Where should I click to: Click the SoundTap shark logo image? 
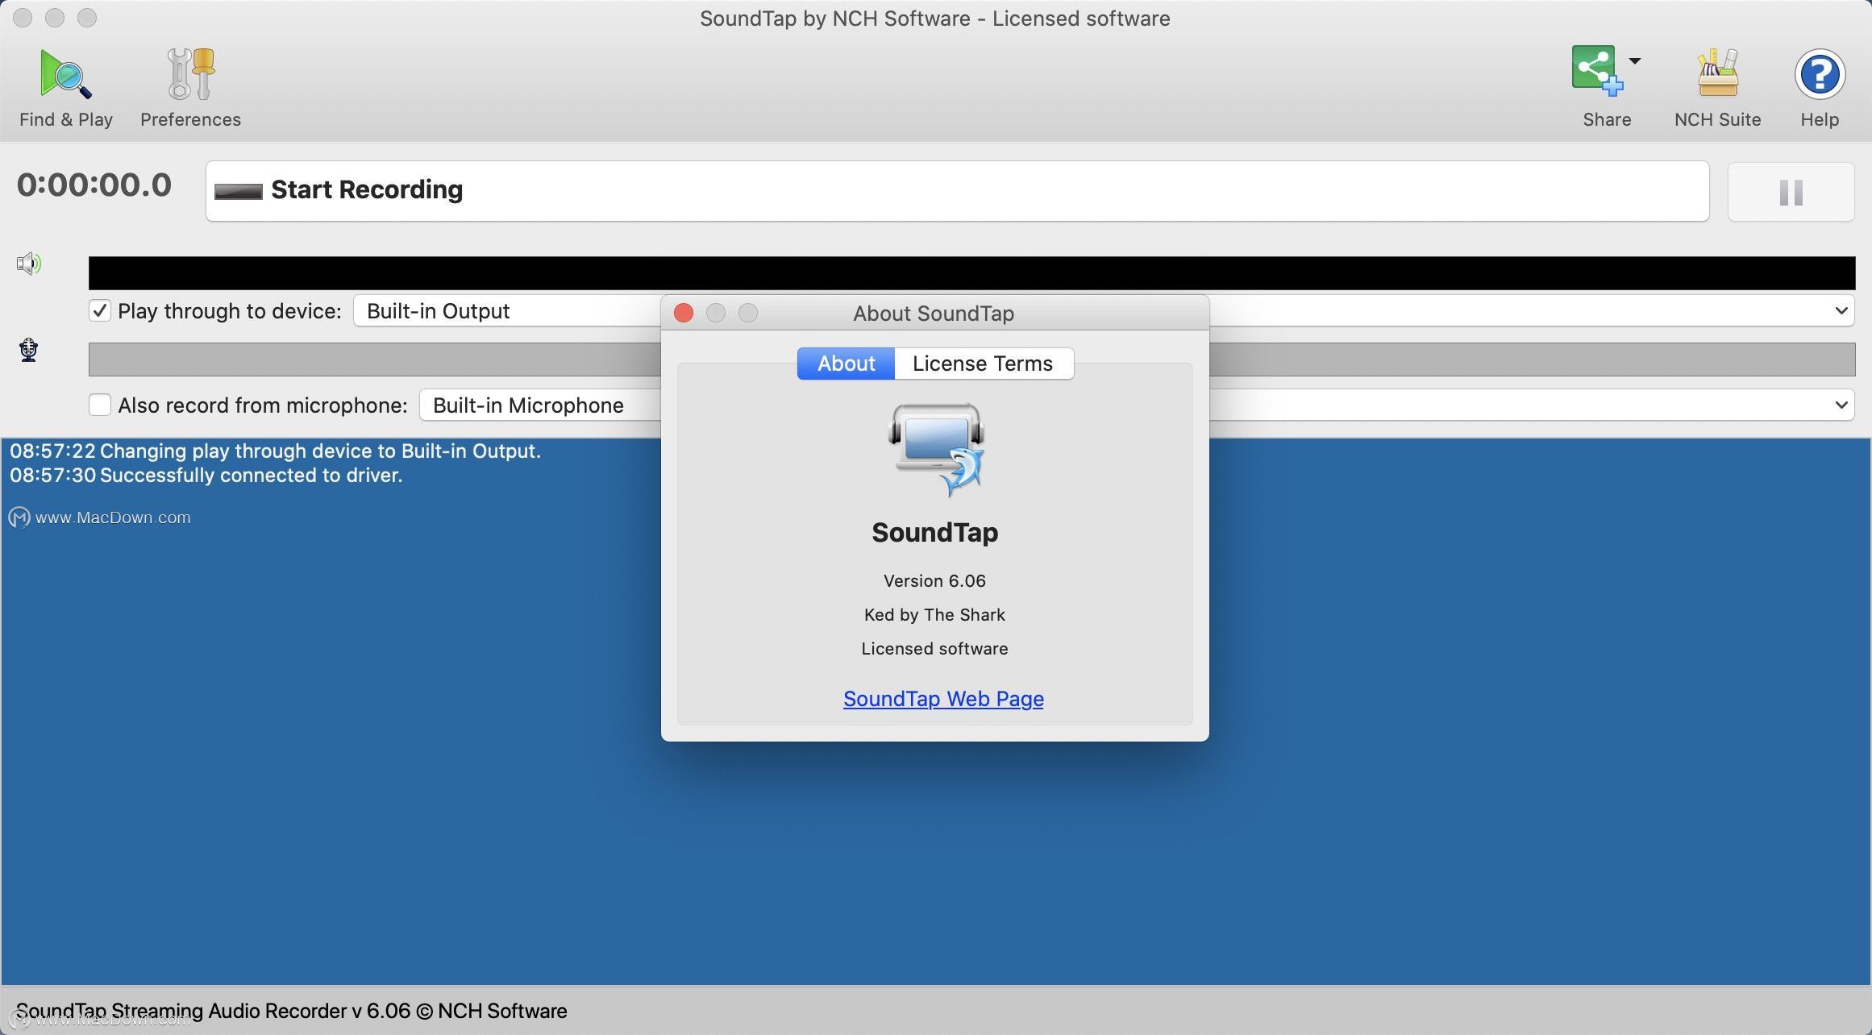coord(936,449)
